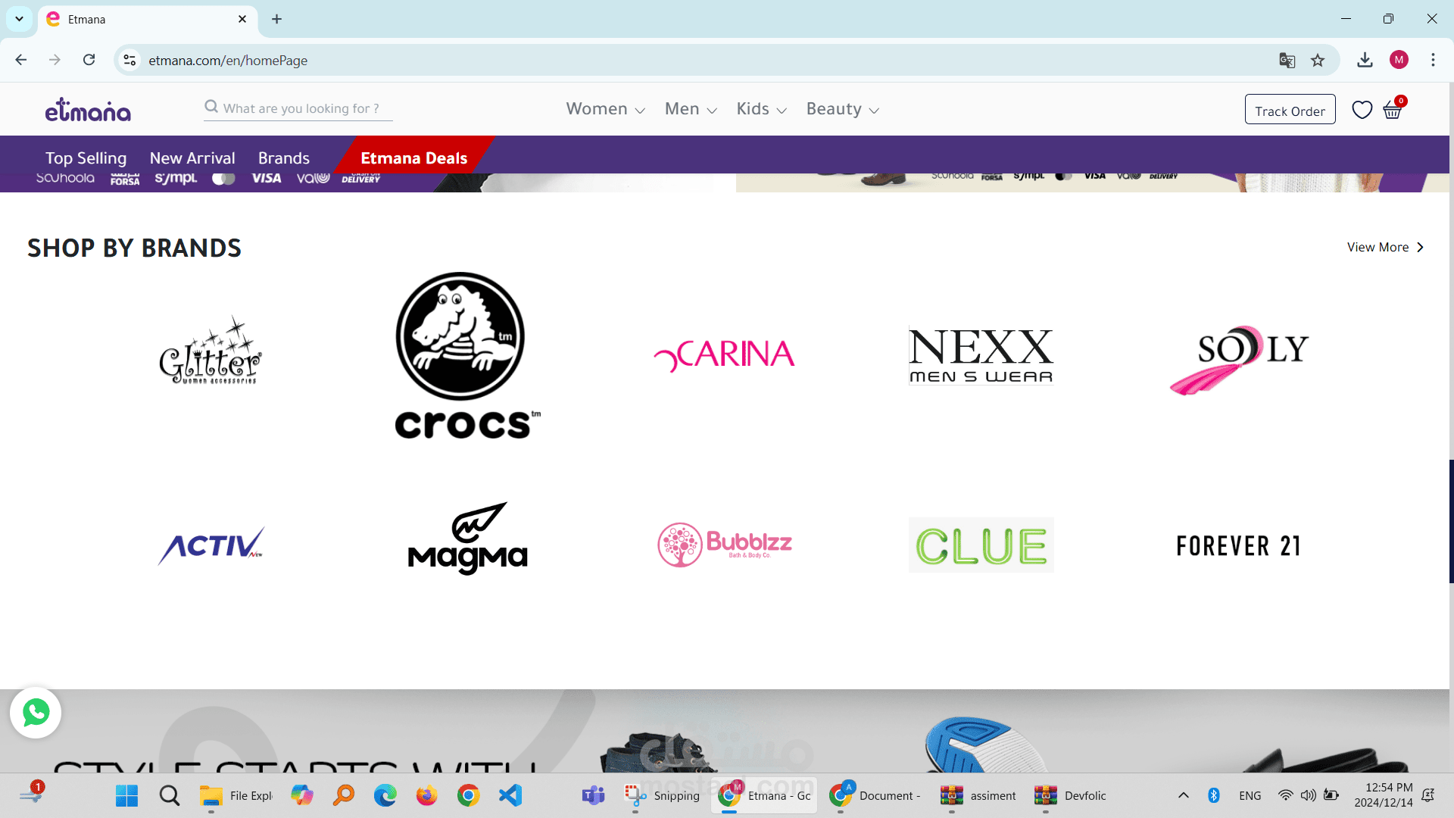Open the shopping basket icon

(1393, 111)
